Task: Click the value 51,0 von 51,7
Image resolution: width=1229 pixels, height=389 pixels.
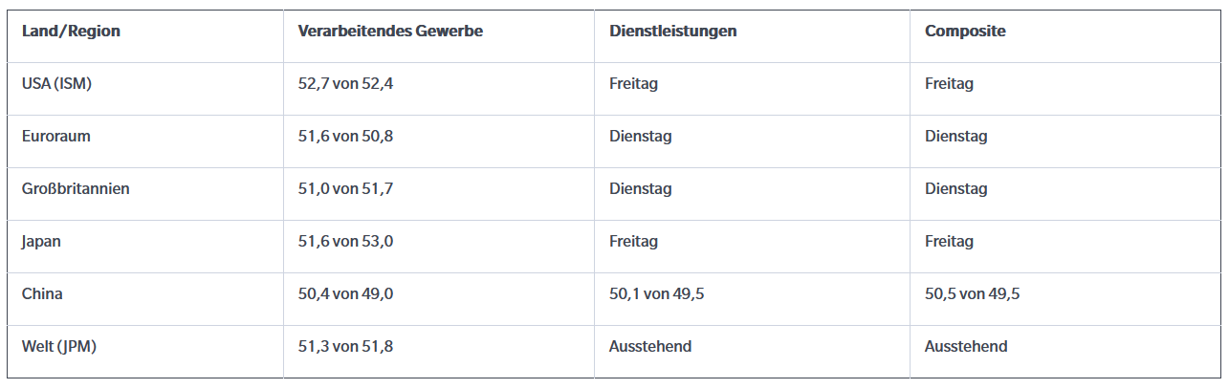Action: click(345, 189)
